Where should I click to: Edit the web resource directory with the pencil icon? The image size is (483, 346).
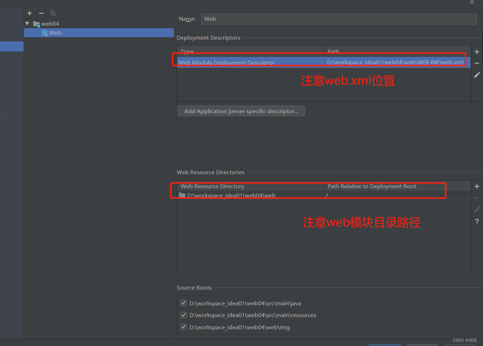tap(477, 210)
